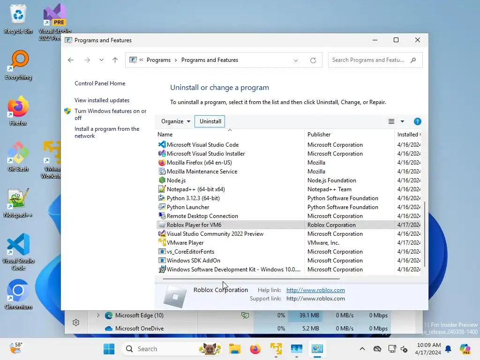
Task: Open the Everything search desktop icon
Action: tap(18, 65)
